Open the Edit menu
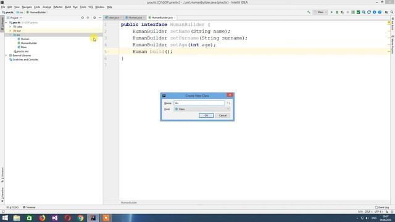Image resolution: width=395 pixels, height=222 pixels. point(10,7)
